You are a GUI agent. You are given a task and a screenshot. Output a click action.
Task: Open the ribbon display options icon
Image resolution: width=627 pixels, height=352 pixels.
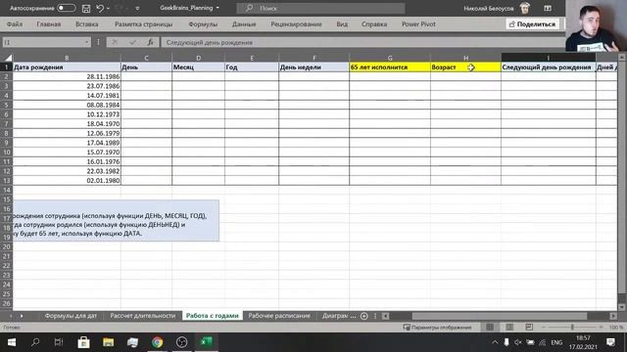(x=548, y=8)
